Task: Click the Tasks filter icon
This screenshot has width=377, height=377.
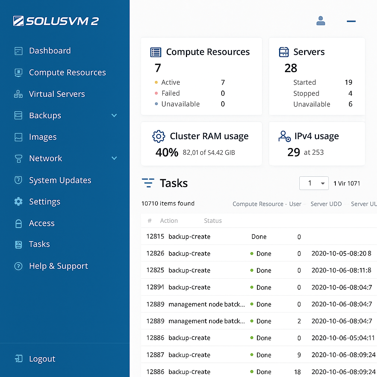Action: pos(148,183)
